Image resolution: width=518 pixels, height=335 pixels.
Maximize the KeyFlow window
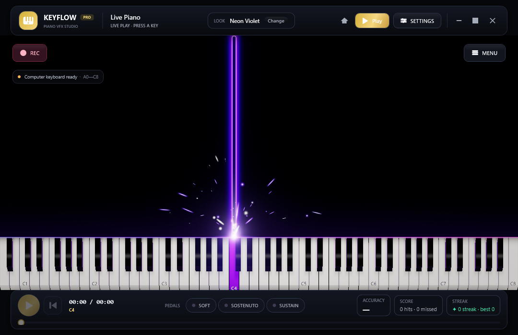click(475, 21)
